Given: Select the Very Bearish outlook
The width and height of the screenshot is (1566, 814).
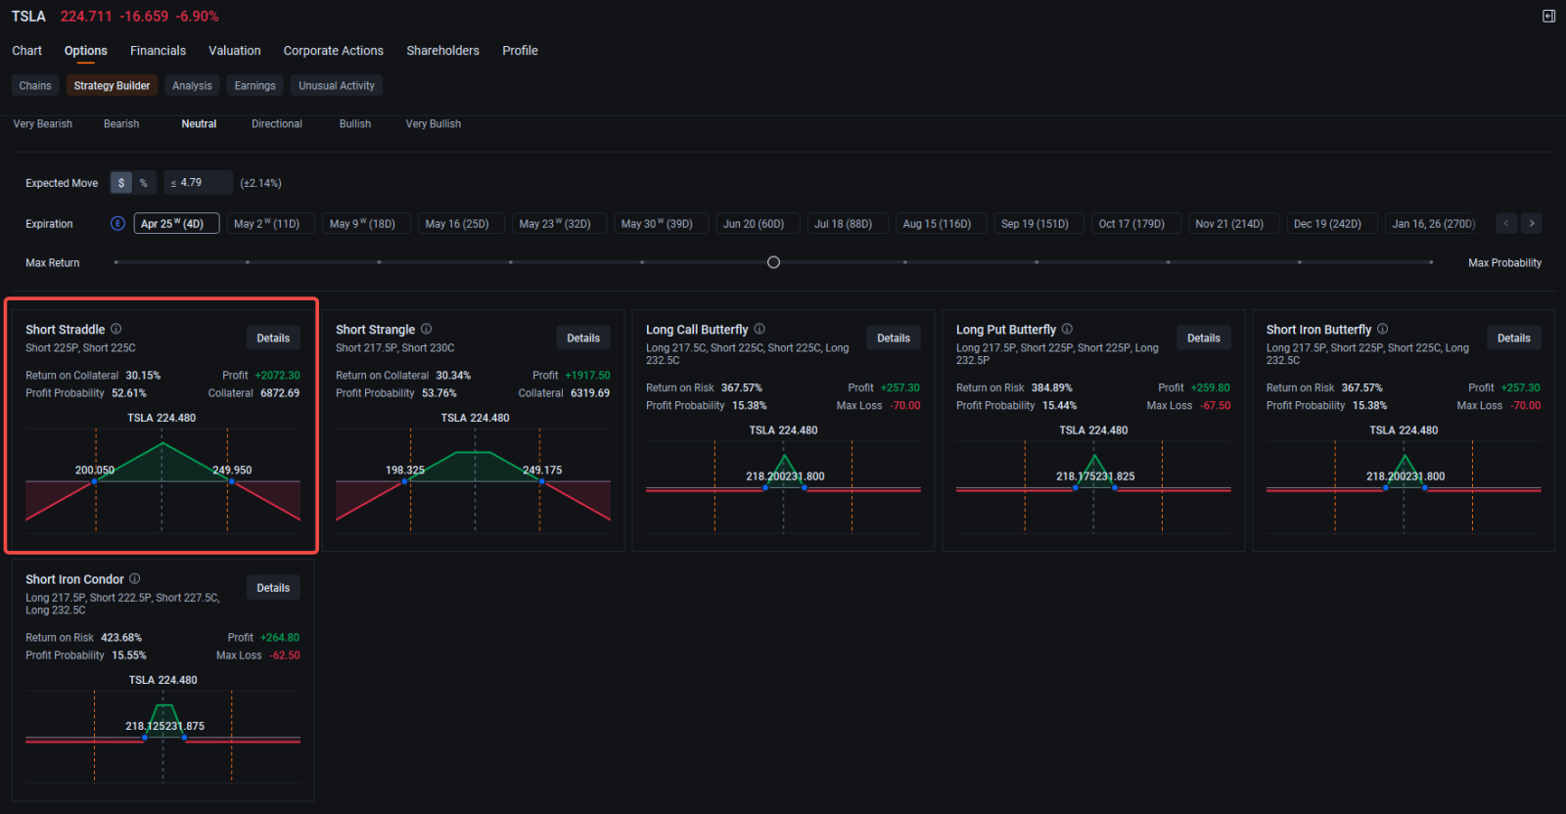Looking at the screenshot, I should click(x=43, y=124).
